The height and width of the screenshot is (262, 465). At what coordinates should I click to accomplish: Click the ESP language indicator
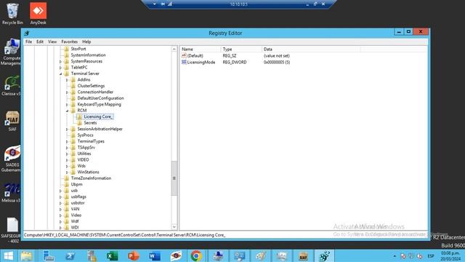pyautogui.click(x=431, y=256)
